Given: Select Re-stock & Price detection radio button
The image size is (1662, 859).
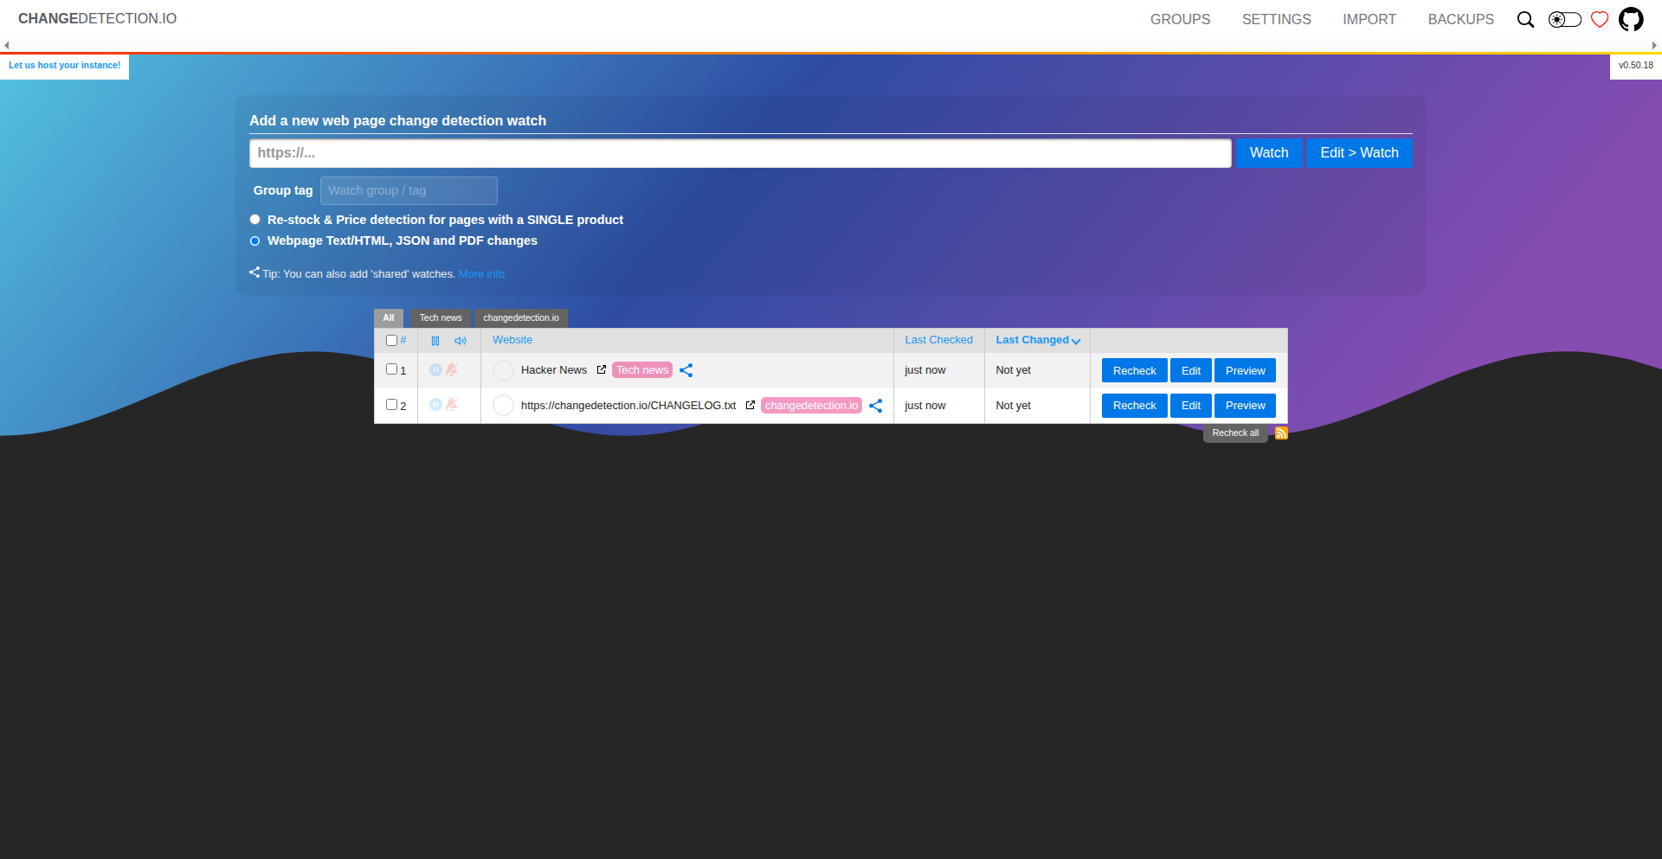Looking at the screenshot, I should [255, 220].
